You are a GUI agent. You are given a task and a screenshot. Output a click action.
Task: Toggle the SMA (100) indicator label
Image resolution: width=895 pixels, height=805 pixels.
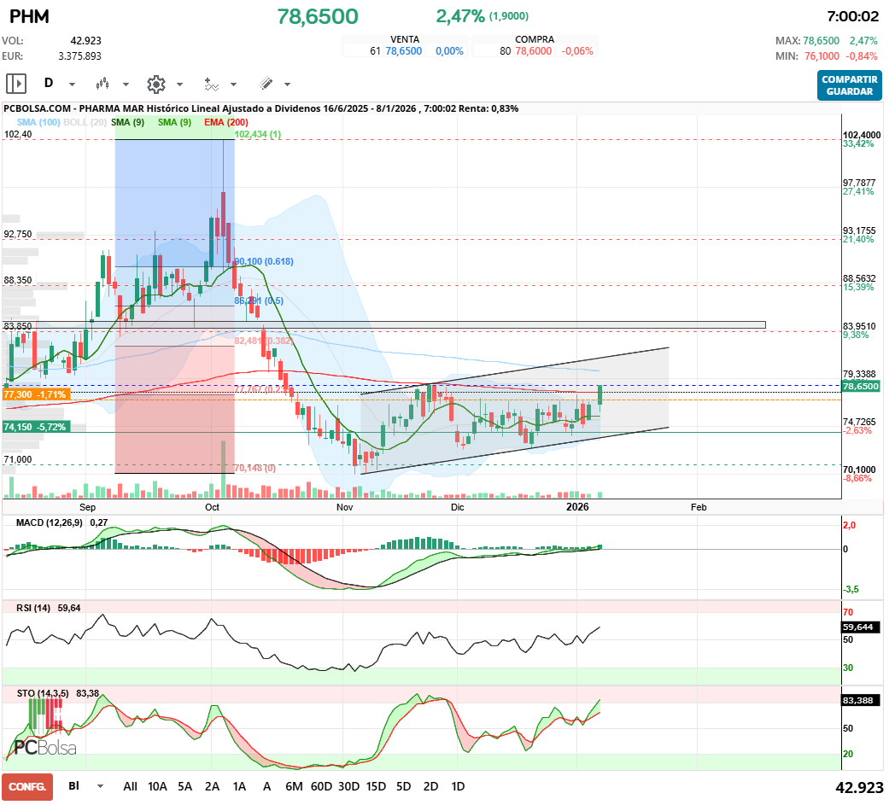click(38, 123)
